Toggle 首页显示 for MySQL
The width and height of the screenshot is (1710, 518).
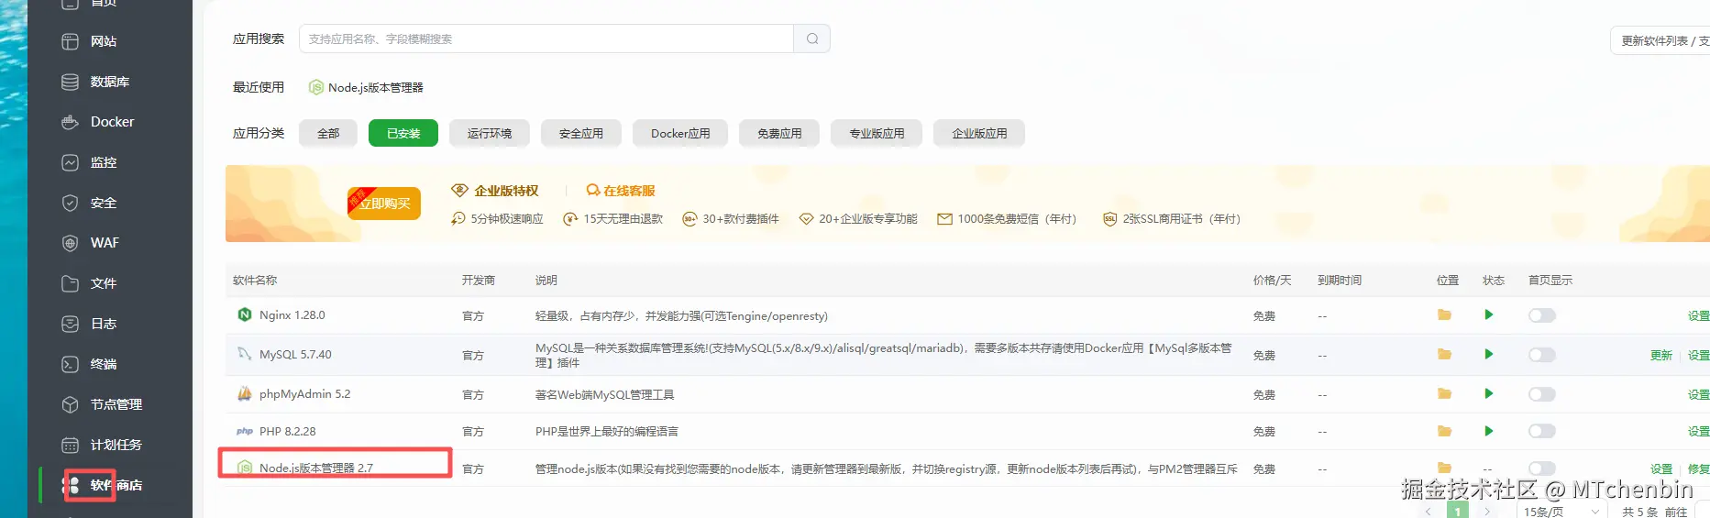pyautogui.click(x=1542, y=355)
